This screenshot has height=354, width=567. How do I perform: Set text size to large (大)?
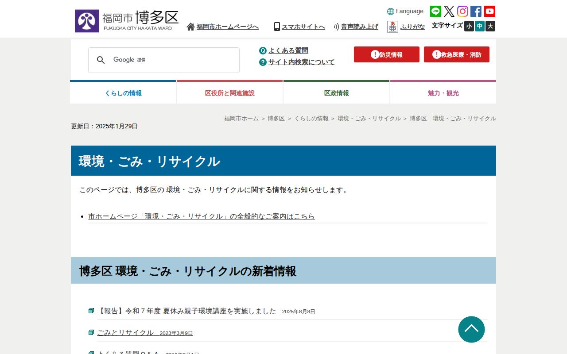(490, 26)
